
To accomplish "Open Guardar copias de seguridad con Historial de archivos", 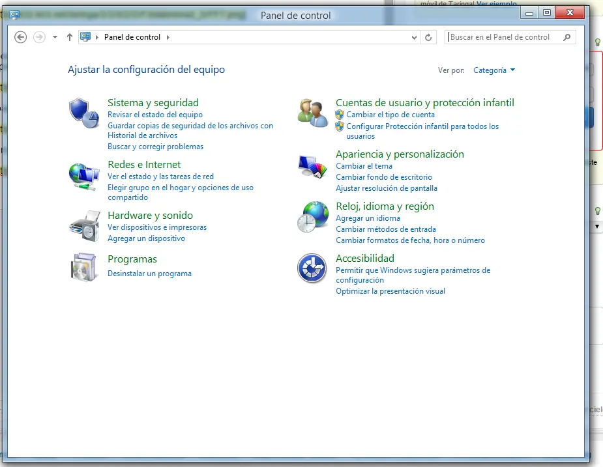I will point(190,130).
